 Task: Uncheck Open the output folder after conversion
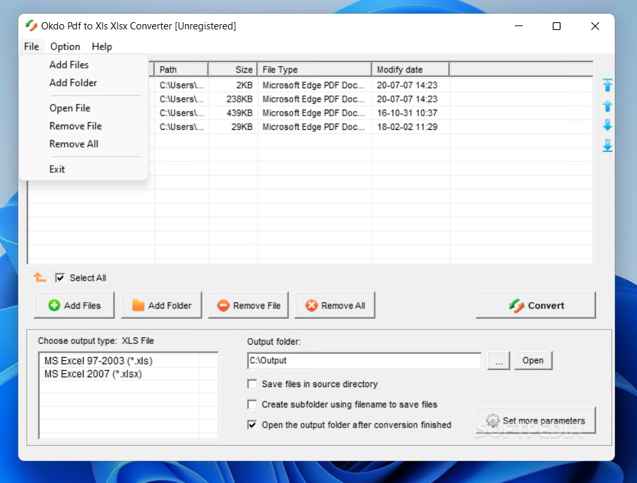(x=252, y=424)
